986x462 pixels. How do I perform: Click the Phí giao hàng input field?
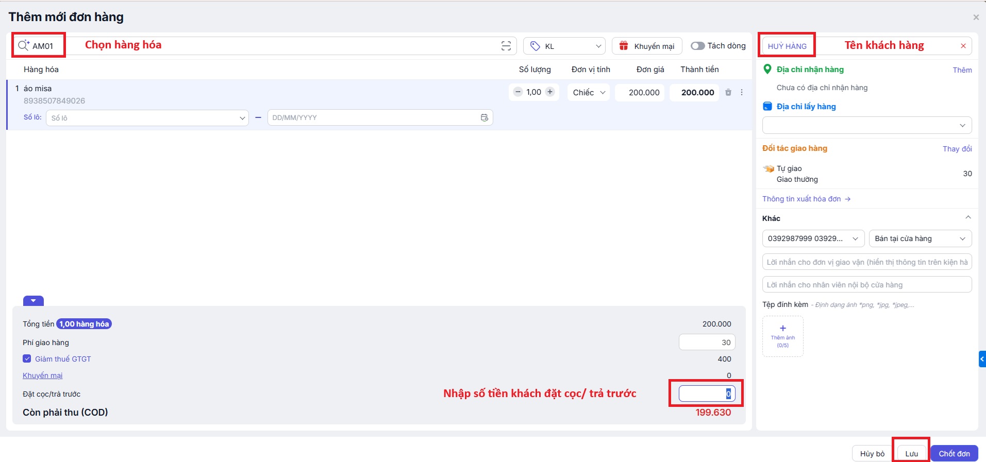[x=707, y=343]
